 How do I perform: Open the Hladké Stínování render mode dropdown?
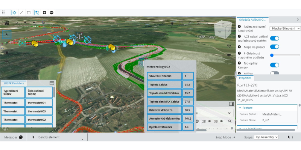point(284,28)
